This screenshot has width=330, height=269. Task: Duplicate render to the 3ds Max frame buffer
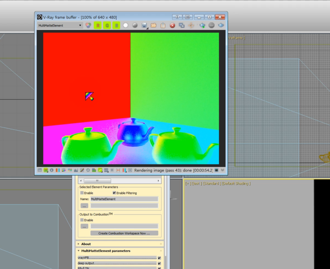(x=182, y=25)
